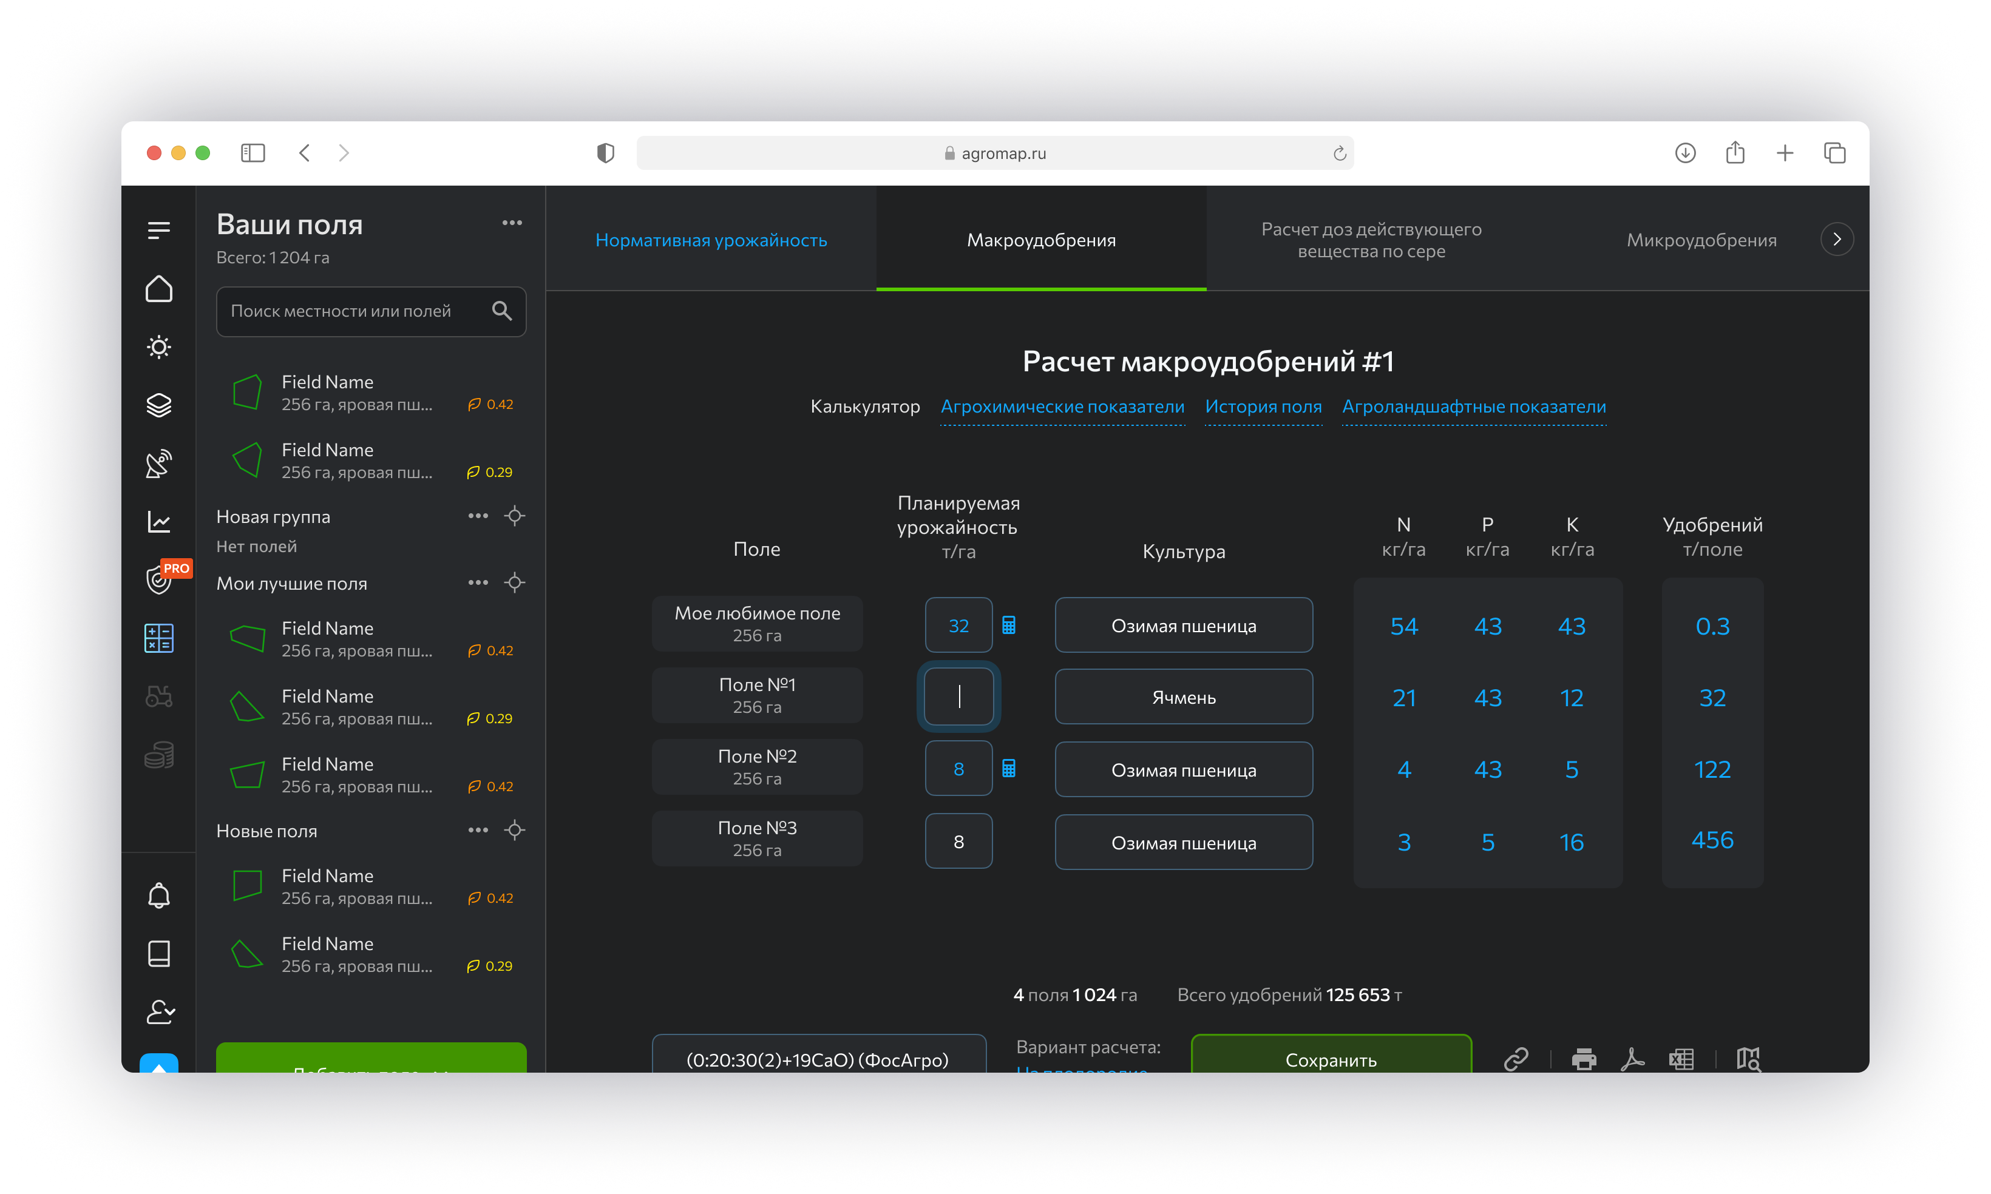
Task: Open Safari downloads icon
Action: point(1685,153)
